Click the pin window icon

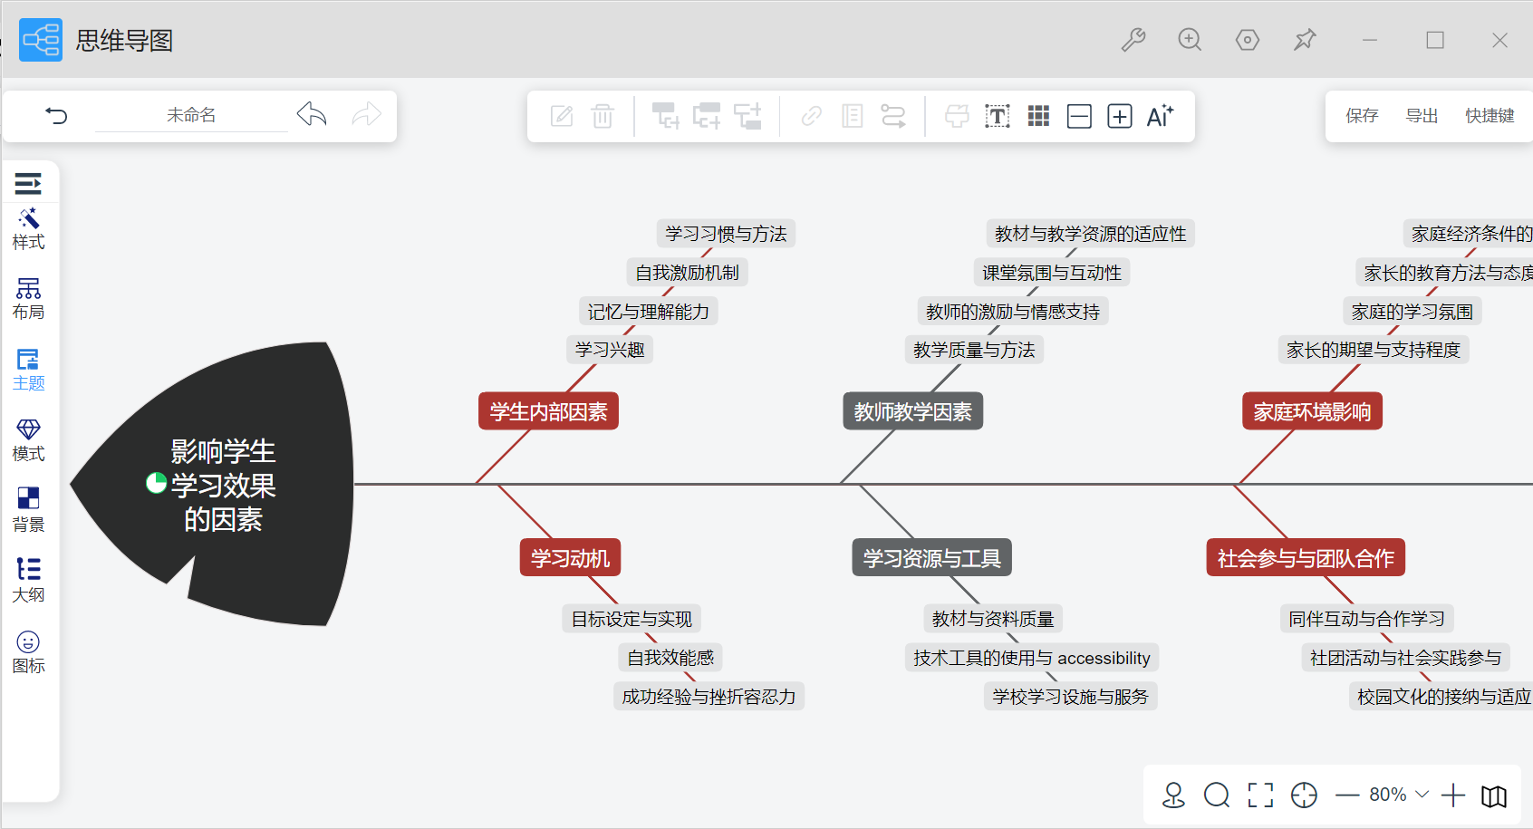(1305, 40)
